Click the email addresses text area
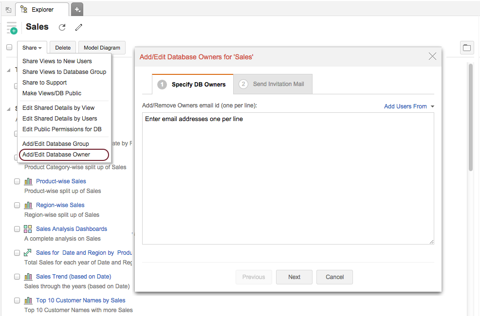 (x=288, y=178)
